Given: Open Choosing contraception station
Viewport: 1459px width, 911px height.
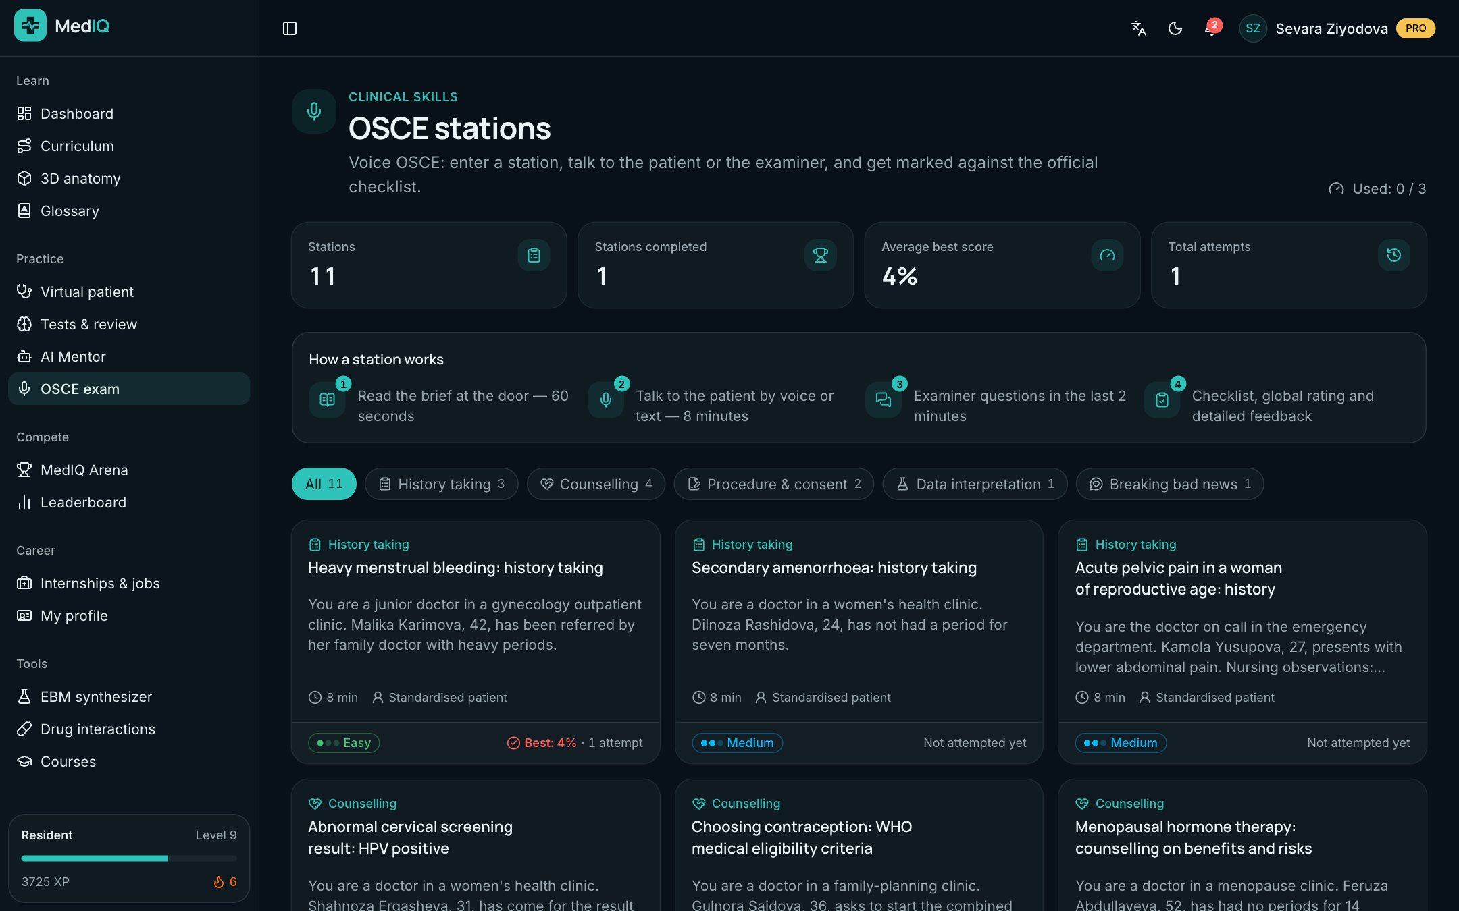Looking at the screenshot, I should pos(859,845).
